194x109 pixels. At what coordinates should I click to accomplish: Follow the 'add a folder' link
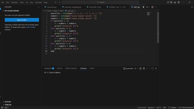31,27
